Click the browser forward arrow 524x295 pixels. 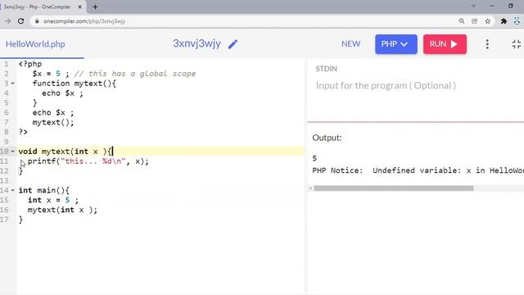tap(7, 21)
